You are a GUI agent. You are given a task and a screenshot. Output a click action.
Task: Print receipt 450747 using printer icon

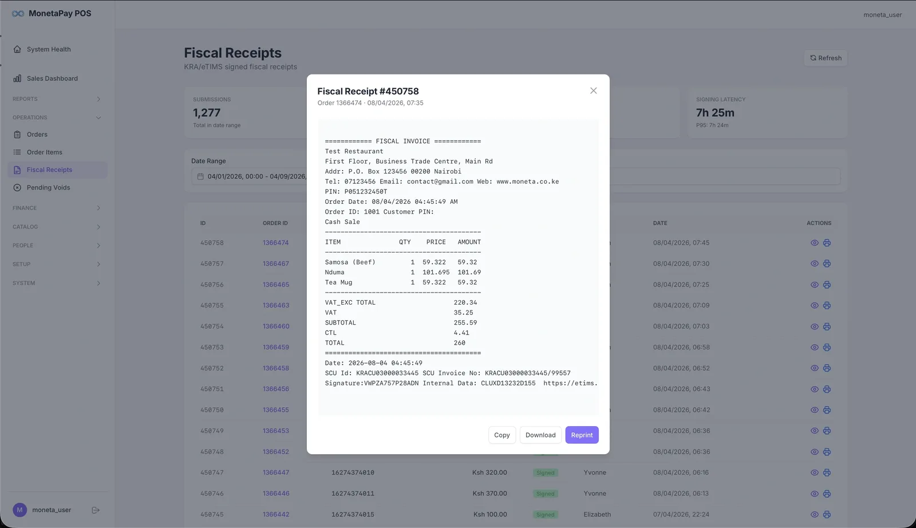pos(827,472)
